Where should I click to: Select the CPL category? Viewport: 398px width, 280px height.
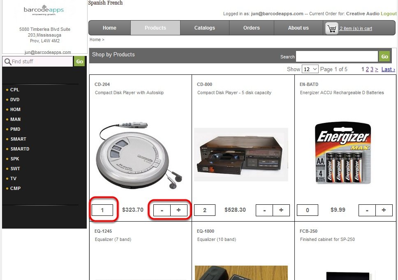pos(15,90)
